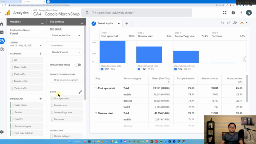This screenshot has height=144, width=256.
Task: Click the taskbar Search box
Action: pyautogui.click(x=77, y=142)
